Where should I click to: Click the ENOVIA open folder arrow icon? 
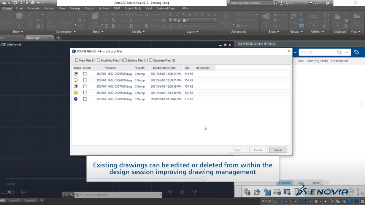(257, 192)
